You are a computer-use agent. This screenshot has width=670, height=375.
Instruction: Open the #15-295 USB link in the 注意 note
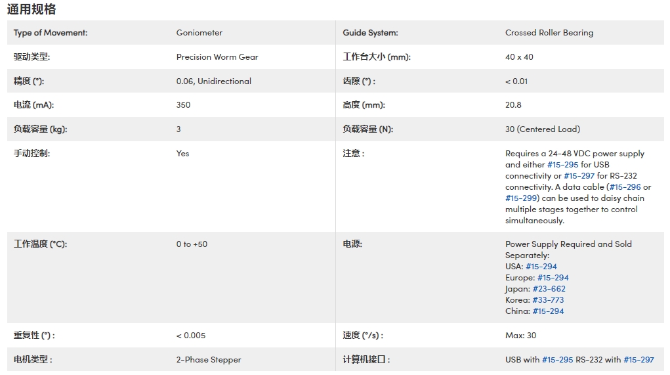563,165
